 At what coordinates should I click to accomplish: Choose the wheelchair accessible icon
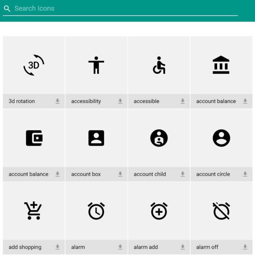(x=159, y=65)
